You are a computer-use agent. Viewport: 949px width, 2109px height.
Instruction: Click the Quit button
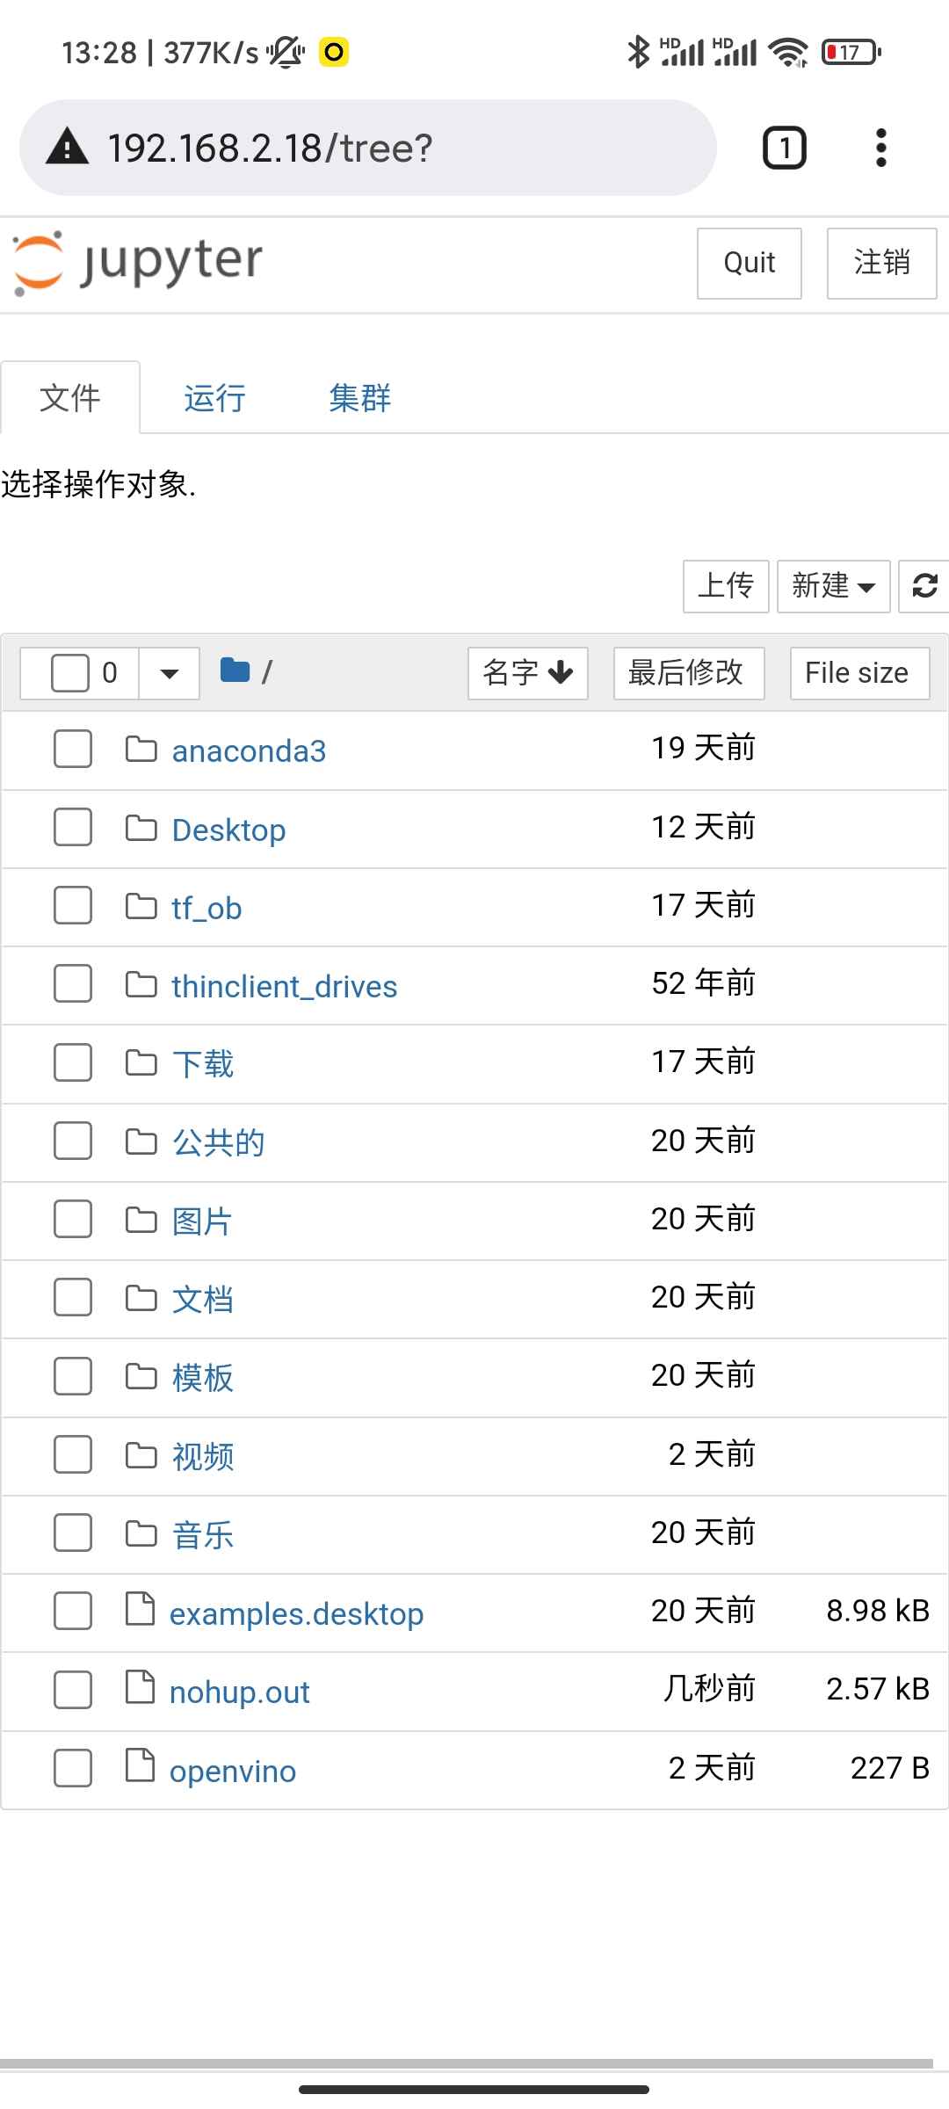coord(749,263)
